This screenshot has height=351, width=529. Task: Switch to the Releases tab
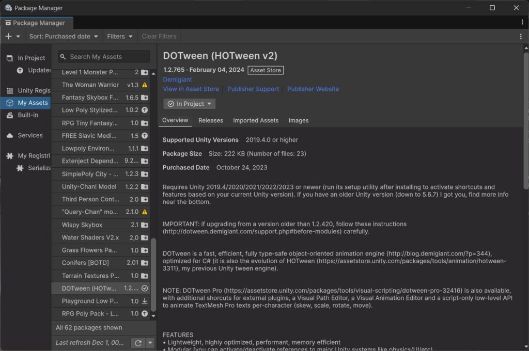(x=211, y=120)
